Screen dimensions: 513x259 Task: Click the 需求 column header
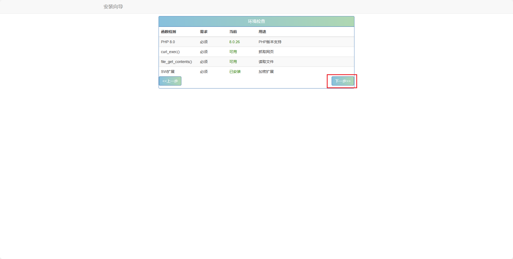pos(204,32)
